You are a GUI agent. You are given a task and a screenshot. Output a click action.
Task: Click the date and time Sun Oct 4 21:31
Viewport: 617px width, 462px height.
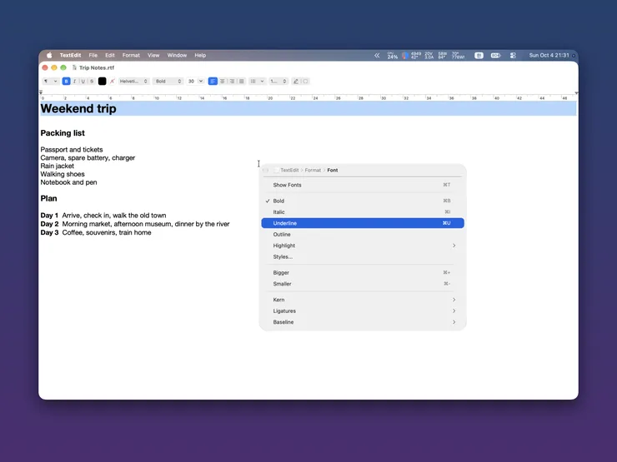point(549,56)
